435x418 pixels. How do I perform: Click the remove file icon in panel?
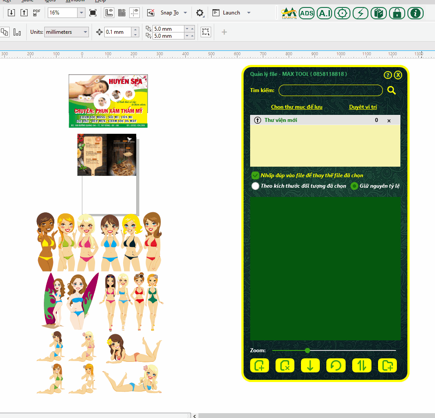tap(285, 365)
